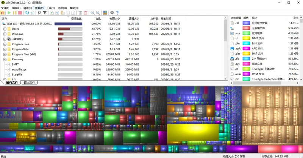Open the 帮助(H) menu
This screenshot has width=303, height=158.
(x=74, y=8)
